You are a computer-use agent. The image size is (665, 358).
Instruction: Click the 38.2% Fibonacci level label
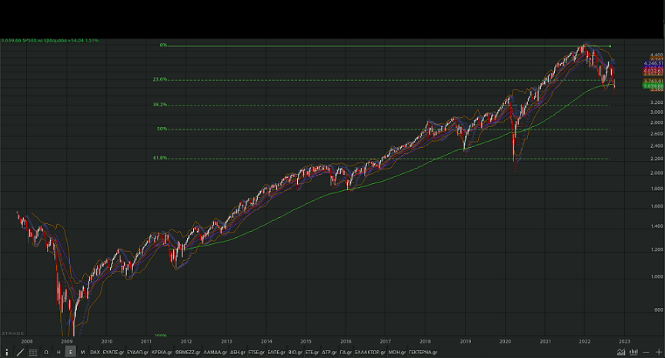pos(160,105)
